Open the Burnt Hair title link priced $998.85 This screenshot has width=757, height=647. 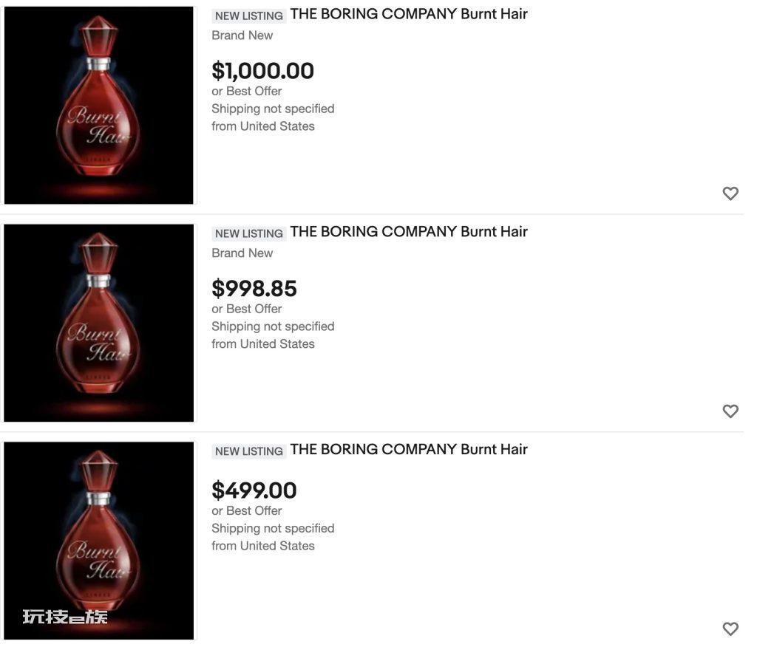coord(409,232)
